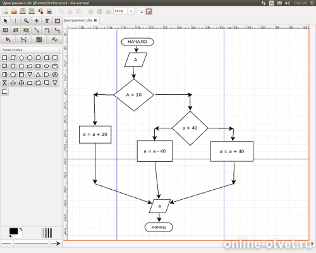Viewport: 316px width, 253px height.
Task: Click the black foreground color swatch
Action: click(13, 231)
